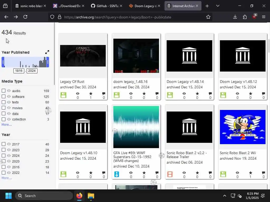Open the uBlock extension icon with badge
Viewport: 270px width, 202px height.
coord(254,17)
